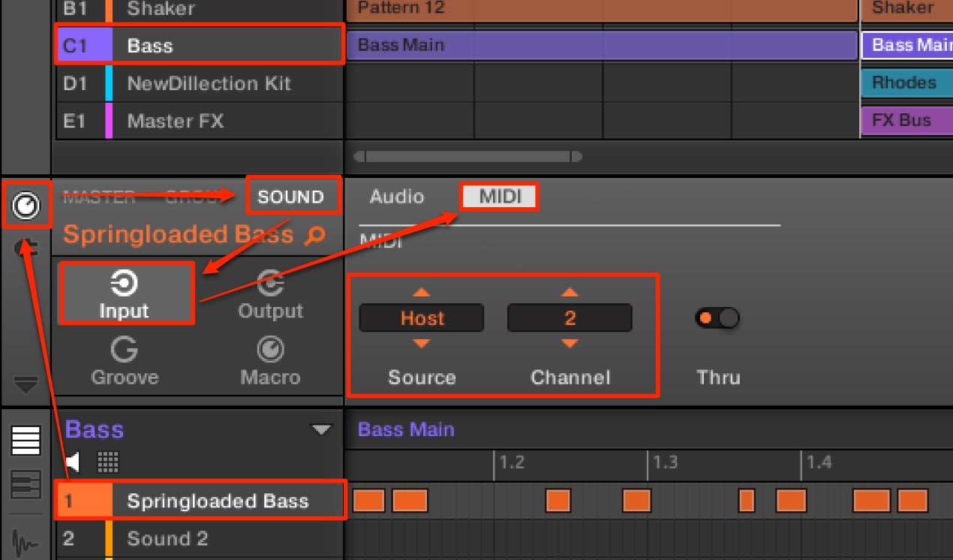Click the speaker audition icon under Bass

73,462
